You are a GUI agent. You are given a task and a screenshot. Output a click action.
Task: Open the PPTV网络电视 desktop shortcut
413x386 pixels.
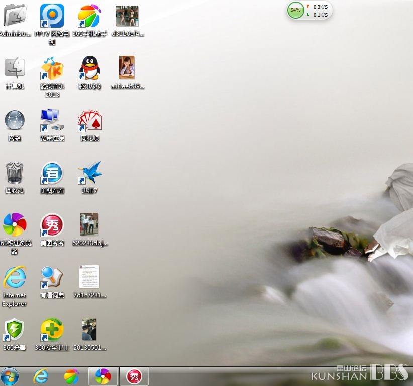click(x=52, y=16)
